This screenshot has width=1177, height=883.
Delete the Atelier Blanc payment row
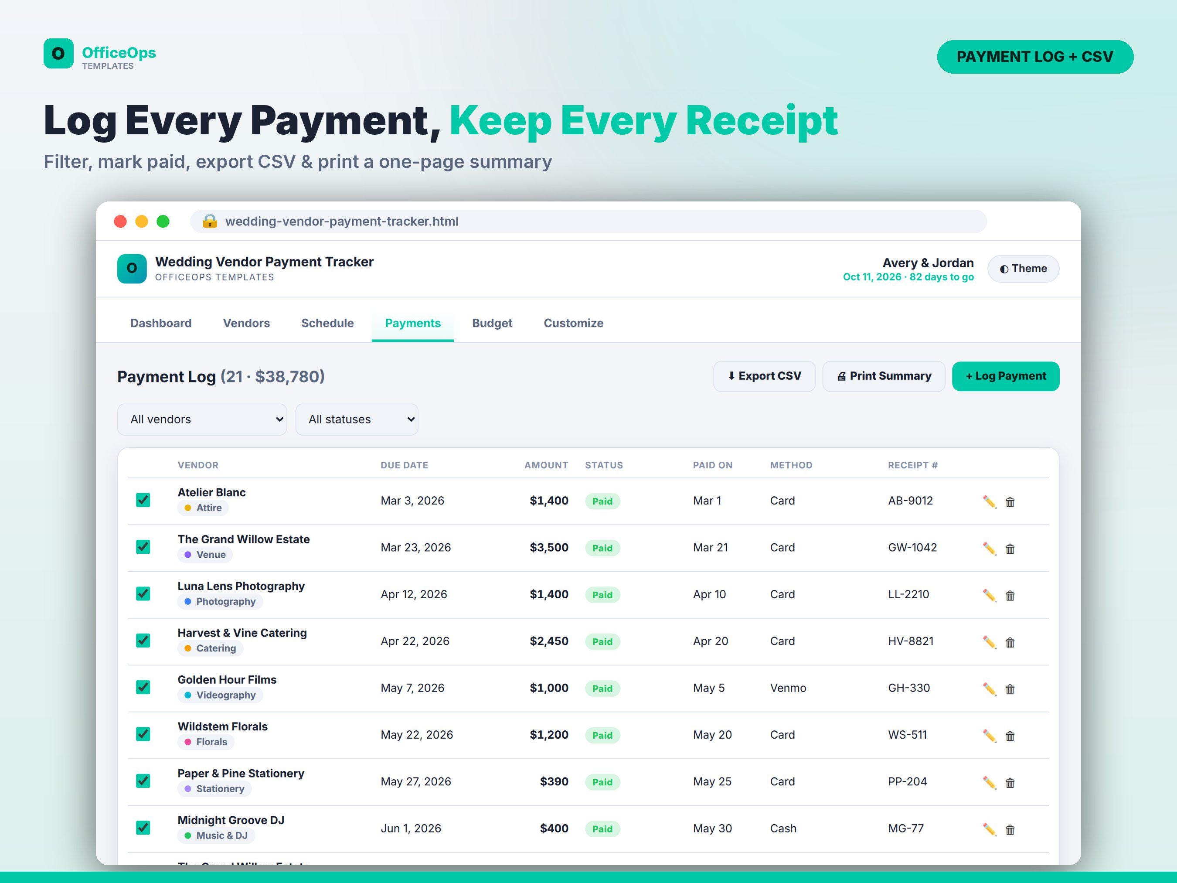[x=1010, y=501]
